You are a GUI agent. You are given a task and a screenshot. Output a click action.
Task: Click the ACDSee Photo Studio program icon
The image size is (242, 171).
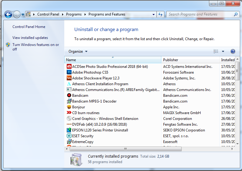click(x=69, y=67)
